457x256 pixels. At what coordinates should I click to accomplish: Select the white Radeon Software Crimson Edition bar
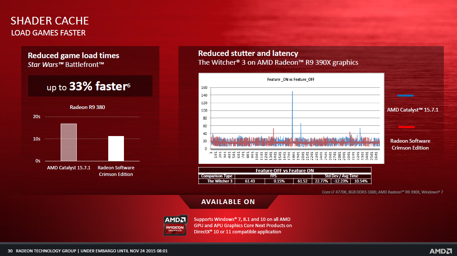click(116, 148)
